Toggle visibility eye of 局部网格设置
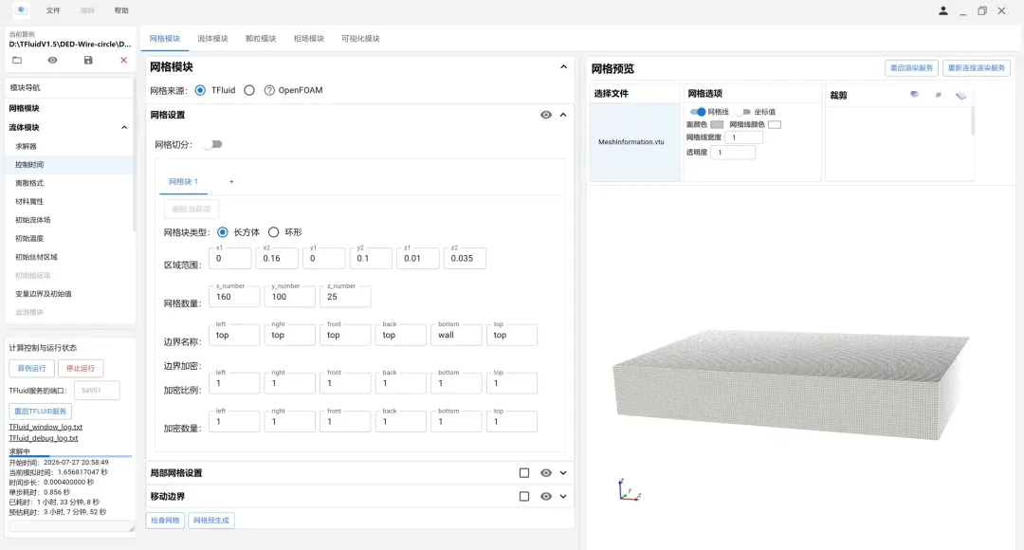 tap(546, 473)
